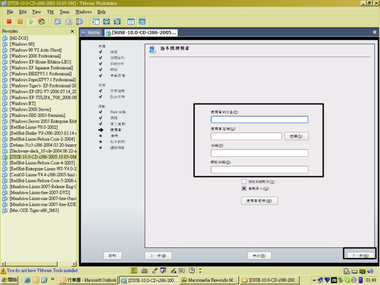Select [Windows 2000 Professional] in Favorites
This screenshot has width=380, height=285.
(x=35, y=56)
